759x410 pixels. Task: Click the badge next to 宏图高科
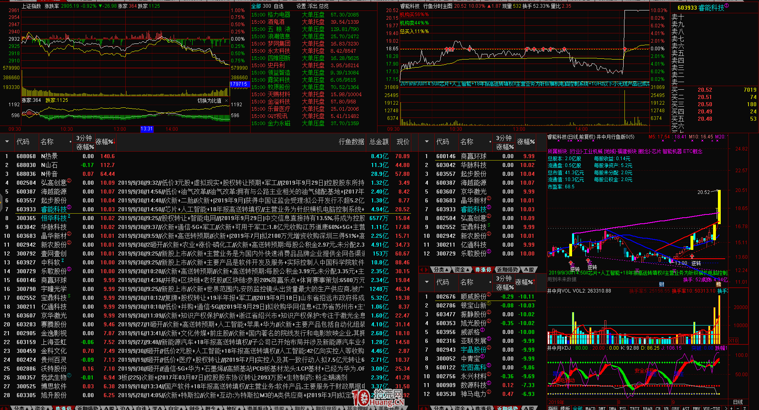(489, 365)
